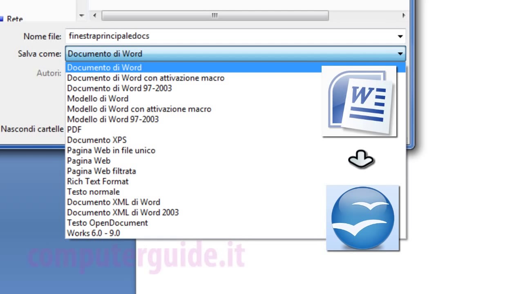Choose "Documento di Word con attivazione macro"
The width and height of the screenshot is (523, 294).
(235, 78)
